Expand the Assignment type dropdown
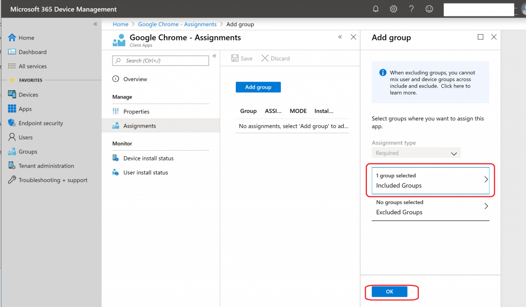The height and width of the screenshot is (307, 526). click(416, 153)
